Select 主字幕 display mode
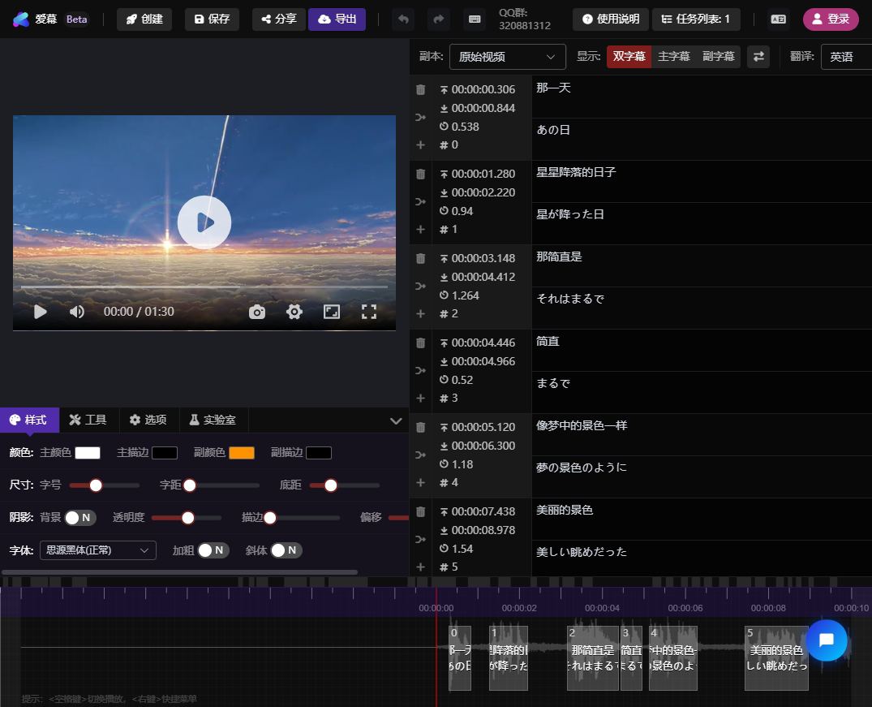This screenshot has width=872, height=707. coord(673,57)
